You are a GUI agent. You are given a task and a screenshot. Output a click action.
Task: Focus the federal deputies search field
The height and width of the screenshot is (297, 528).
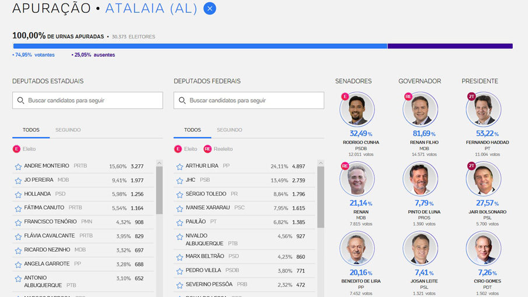(254, 101)
